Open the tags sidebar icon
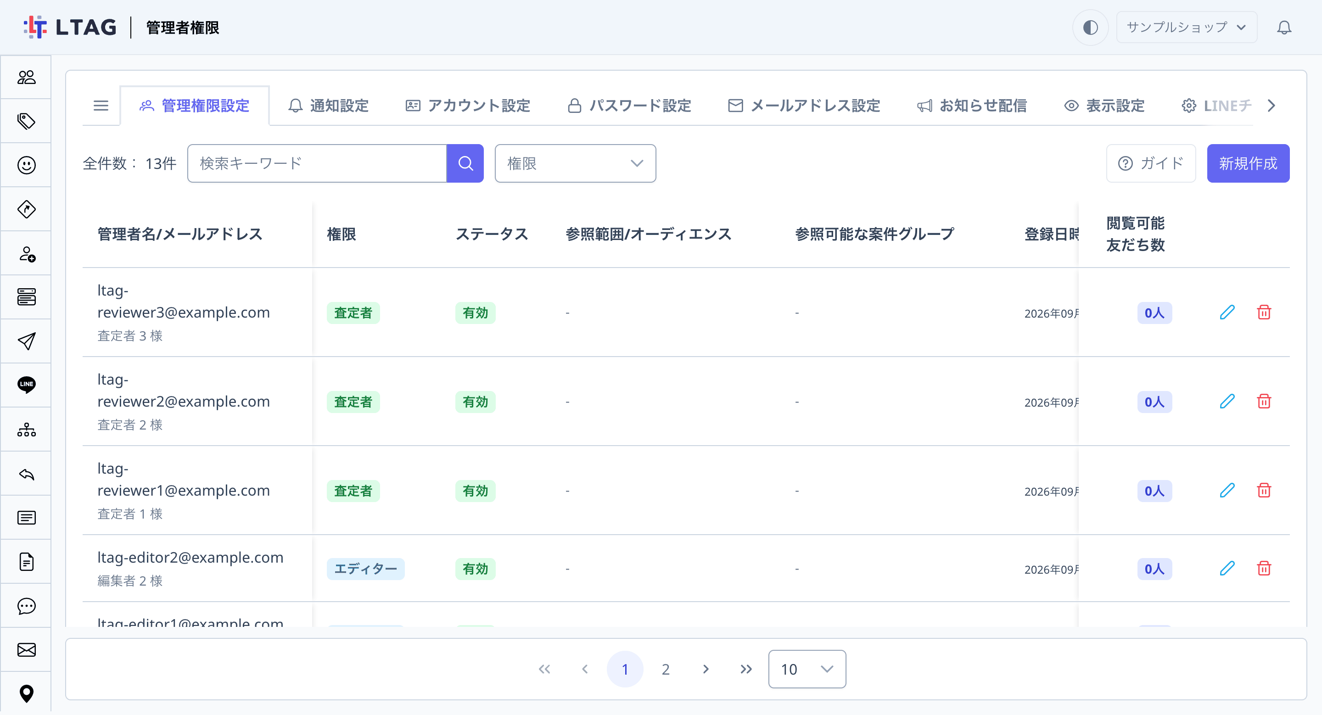This screenshot has width=1322, height=715. click(x=26, y=122)
